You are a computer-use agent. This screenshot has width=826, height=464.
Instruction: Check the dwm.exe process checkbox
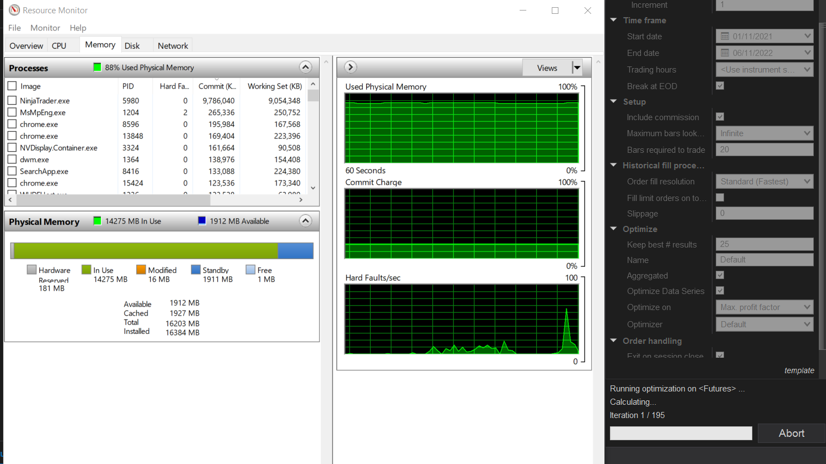(12, 159)
